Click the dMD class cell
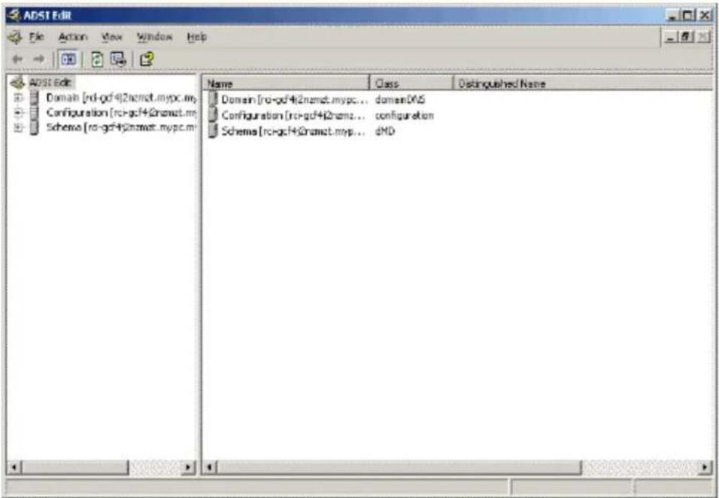 pos(385,131)
